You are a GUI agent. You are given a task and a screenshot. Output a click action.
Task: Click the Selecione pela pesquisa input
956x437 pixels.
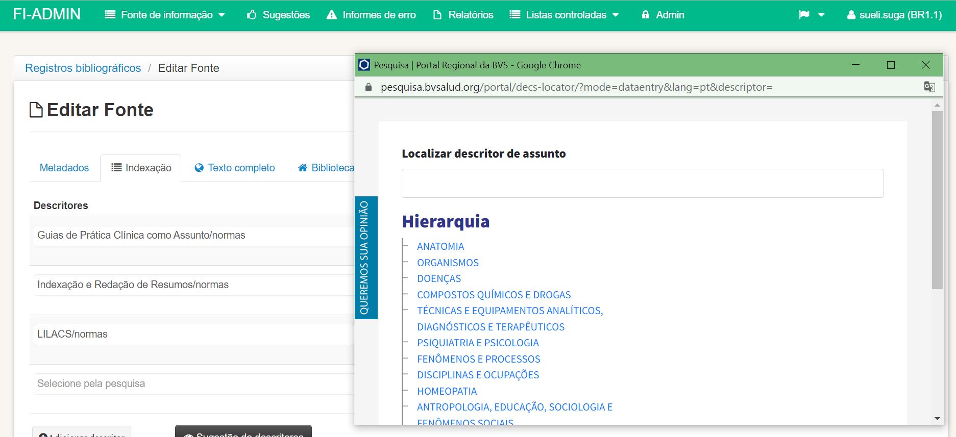point(193,383)
